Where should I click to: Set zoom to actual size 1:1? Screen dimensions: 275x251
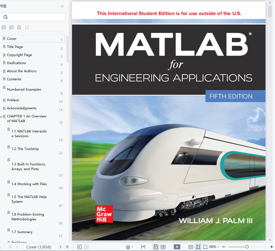[x=191, y=247]
